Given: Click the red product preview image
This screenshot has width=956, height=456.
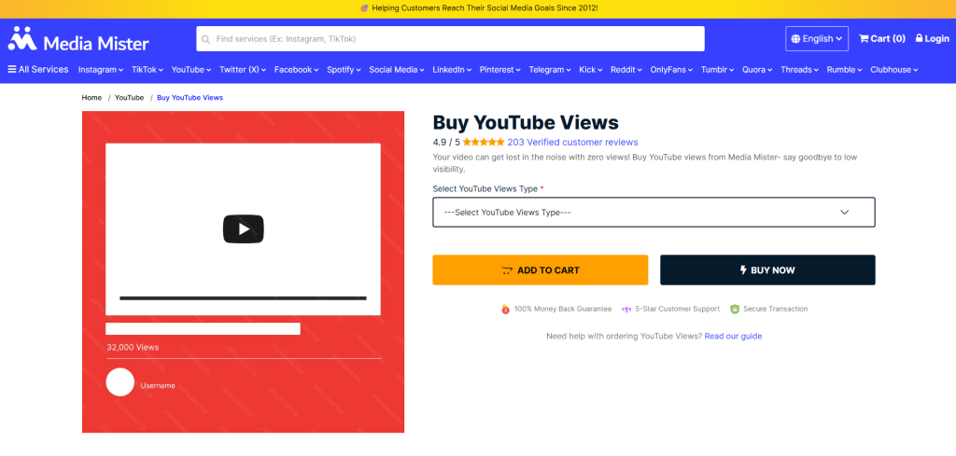Looking at the screenshot, I should 244,271.
